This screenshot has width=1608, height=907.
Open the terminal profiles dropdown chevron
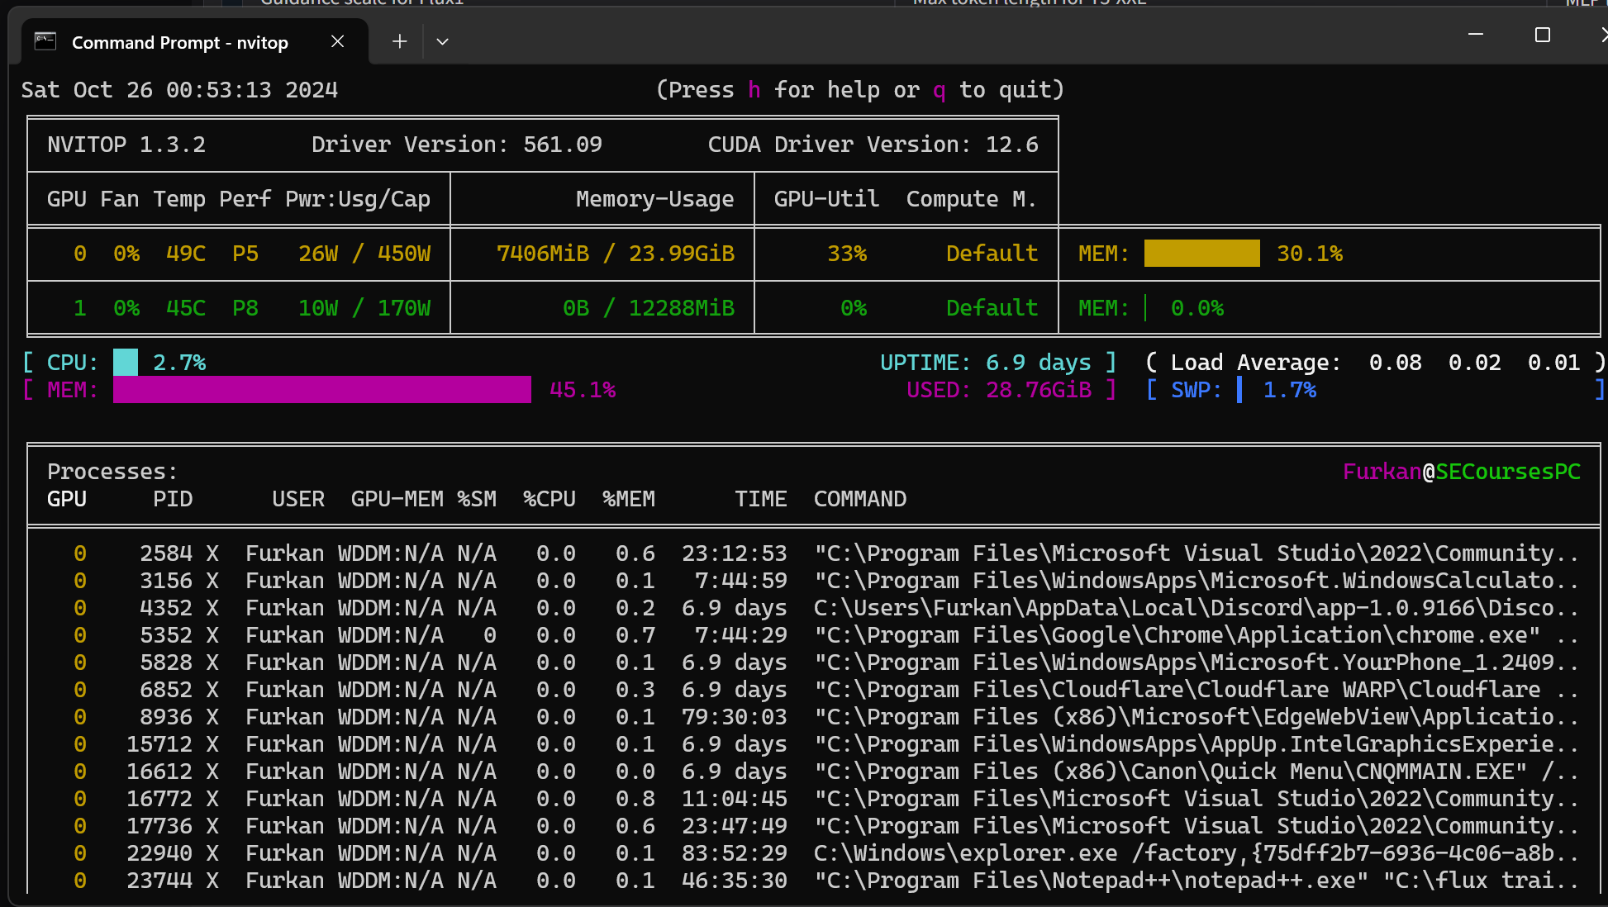[442, 41]
